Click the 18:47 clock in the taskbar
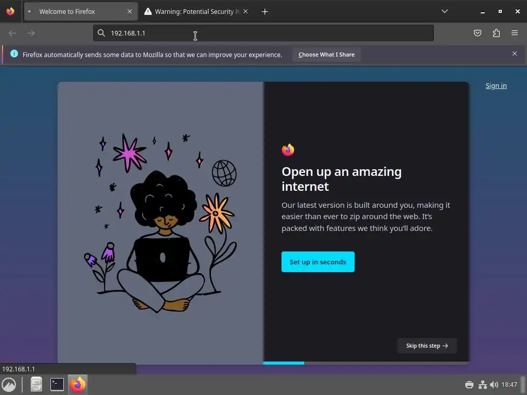The image size is (527, 395). coord(509,385)
